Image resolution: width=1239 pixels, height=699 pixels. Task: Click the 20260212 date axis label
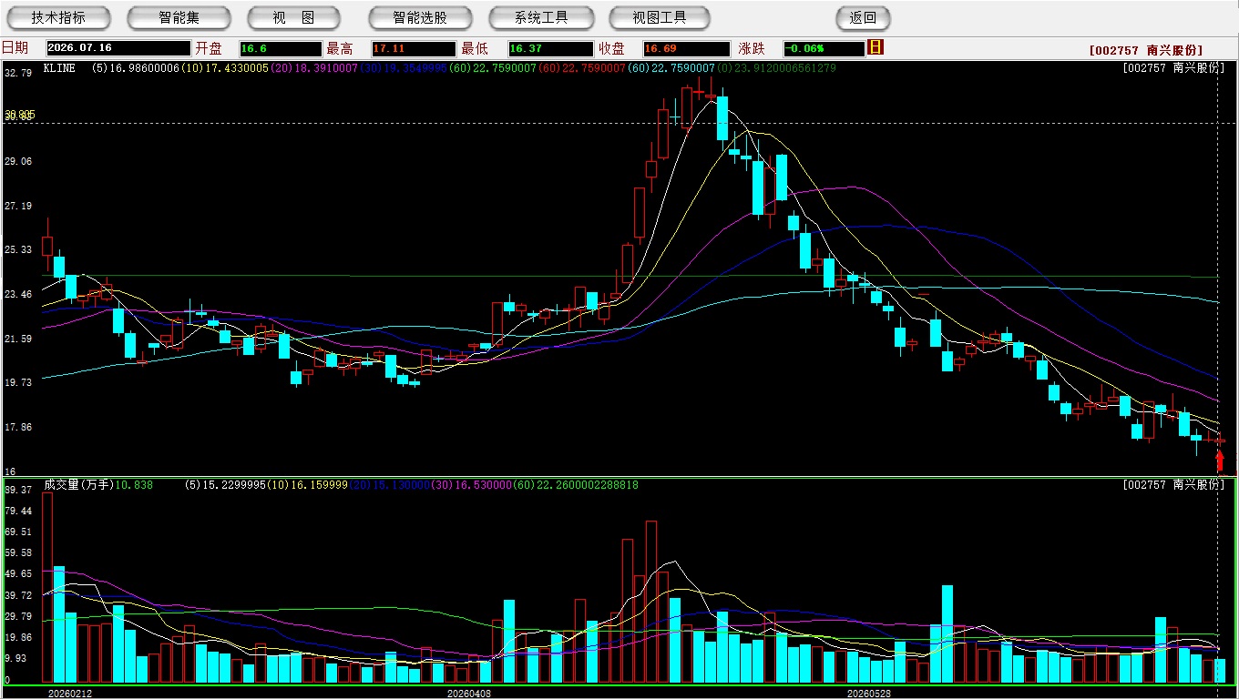pyautogui.click(x=70, y=694)
